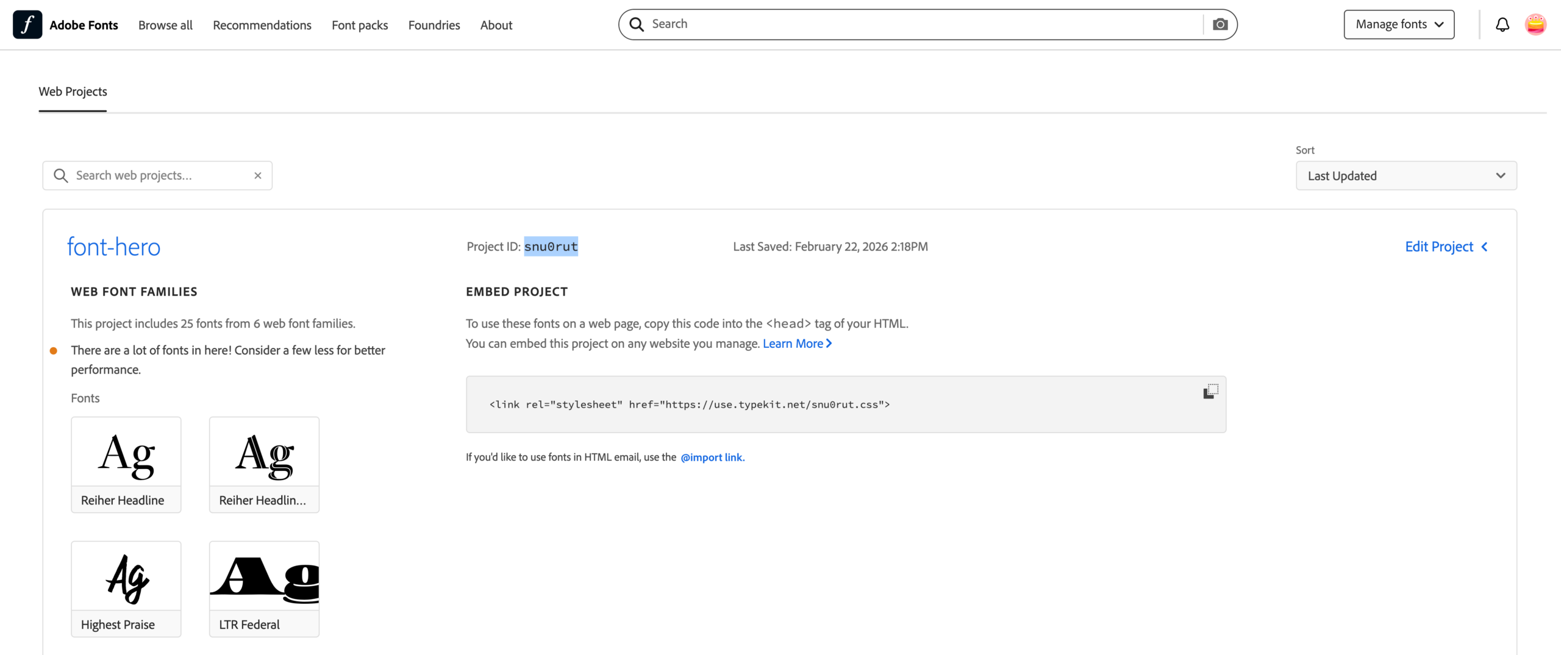Image resolution: width=1561 pixels, height=655 pixels.
Task: Select the project ID snu0rut
Action: click(x=551, y=247)
